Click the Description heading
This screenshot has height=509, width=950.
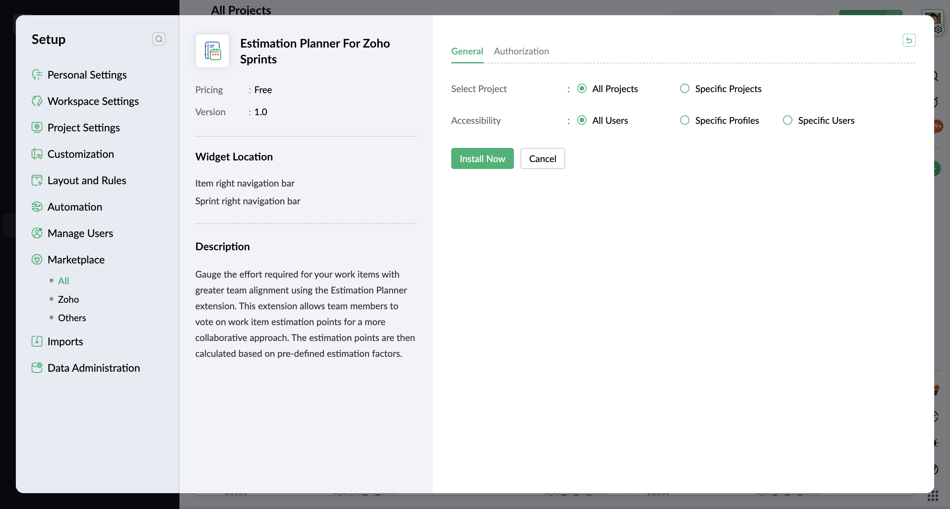coord(222,246)
